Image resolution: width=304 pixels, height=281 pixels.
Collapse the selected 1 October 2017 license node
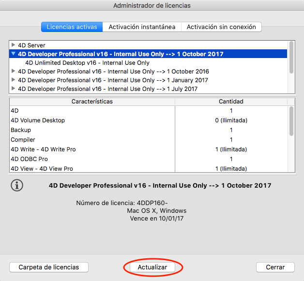coord(13,54)
